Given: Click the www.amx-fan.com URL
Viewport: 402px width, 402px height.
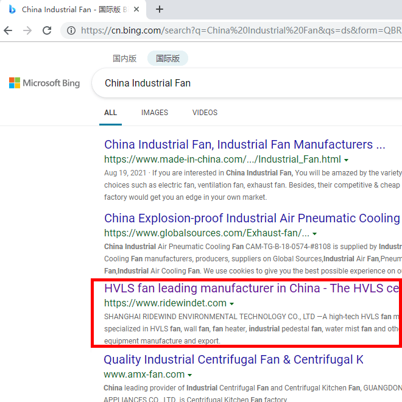Looking at the screenshot, I should [144, 375].
